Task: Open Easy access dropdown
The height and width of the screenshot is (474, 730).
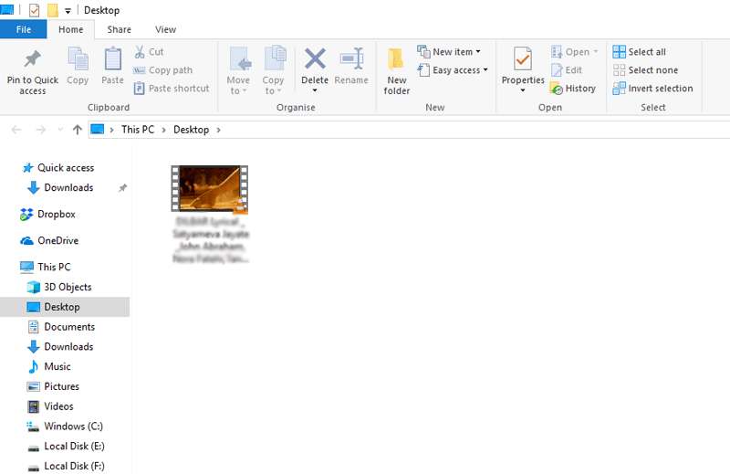Action: pyautogui.click(x=453, y=70)
